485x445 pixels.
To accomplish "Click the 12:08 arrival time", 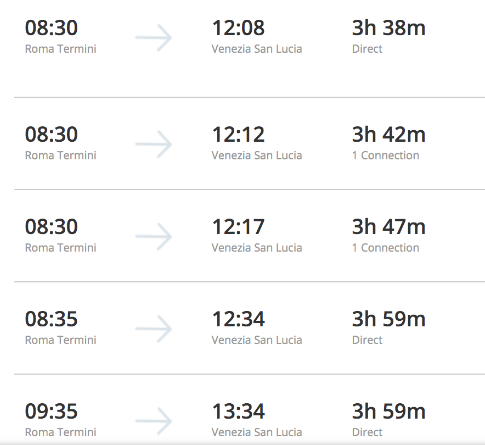I will pos(238,28).
